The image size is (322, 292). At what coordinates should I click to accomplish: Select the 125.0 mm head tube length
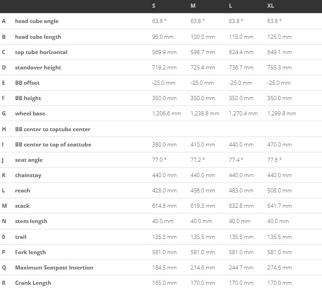coord(279,37)
